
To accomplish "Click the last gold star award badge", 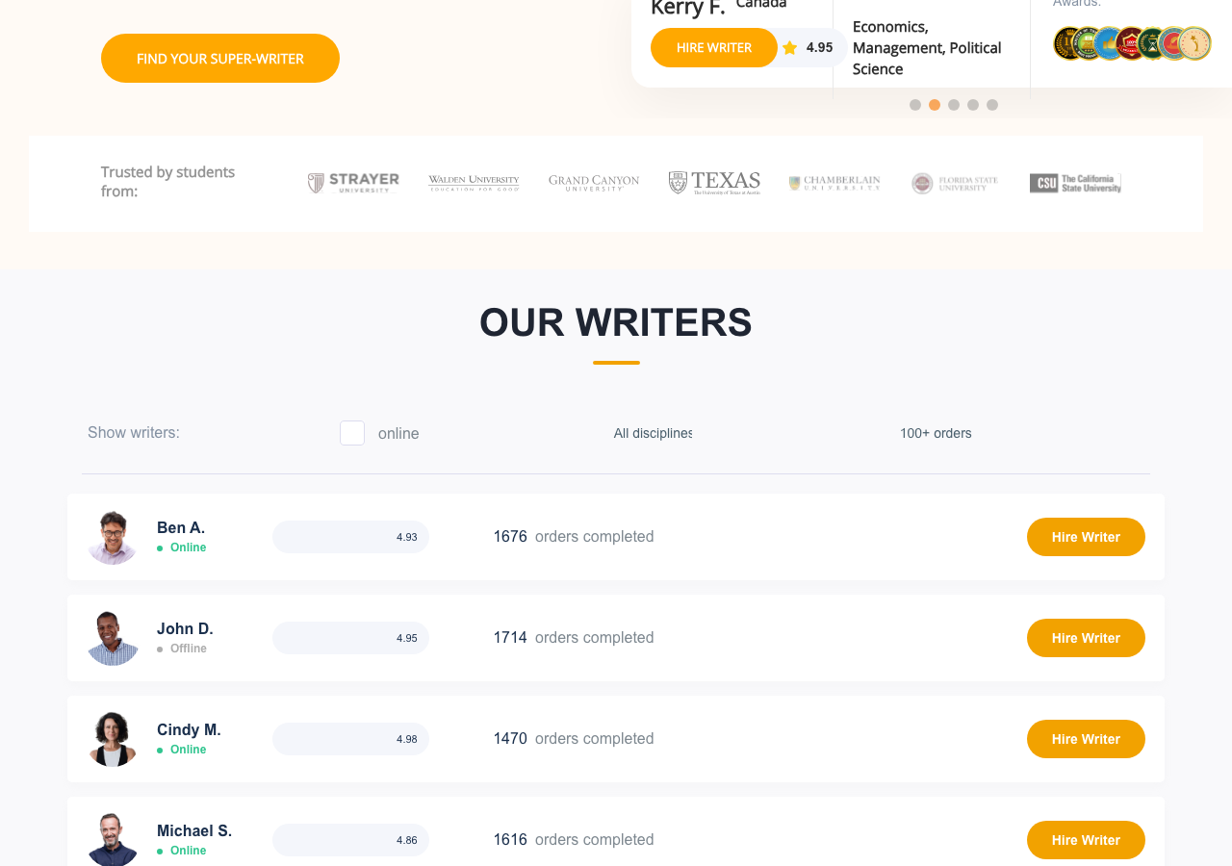I will click(1194, 43).
